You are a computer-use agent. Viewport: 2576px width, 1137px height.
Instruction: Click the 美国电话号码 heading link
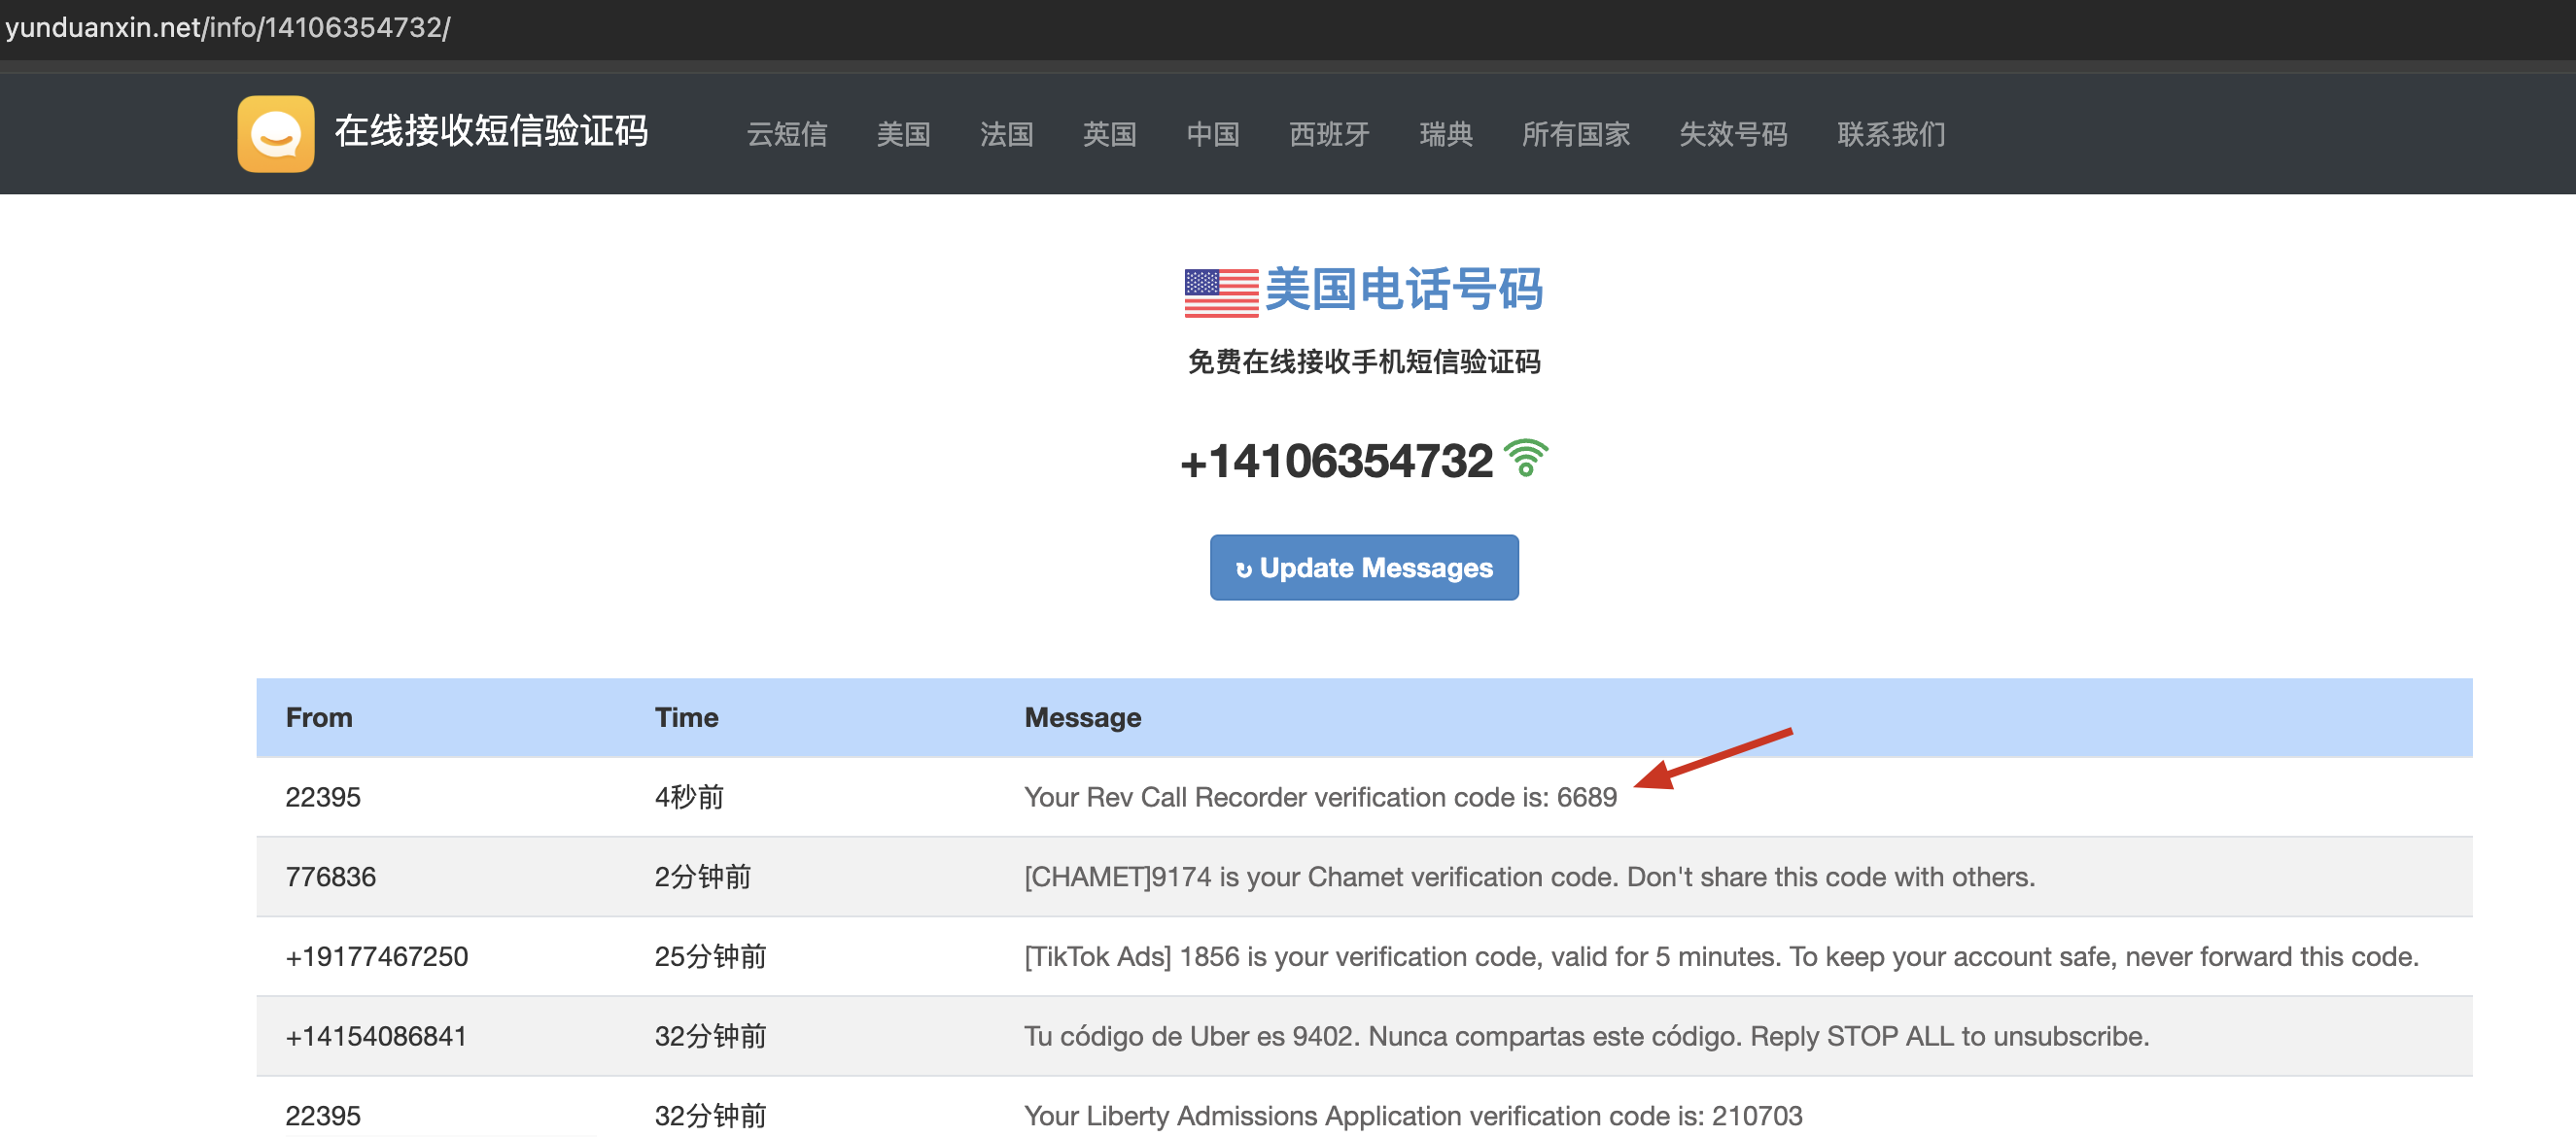(x=1403, y=290)
